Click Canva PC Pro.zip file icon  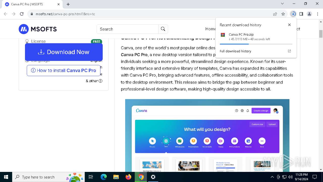[223, 35]
